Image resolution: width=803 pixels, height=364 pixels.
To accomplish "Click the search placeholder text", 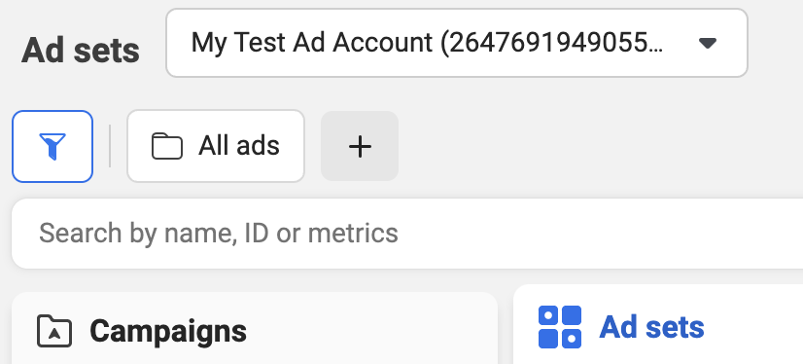I will pos(219,234).
